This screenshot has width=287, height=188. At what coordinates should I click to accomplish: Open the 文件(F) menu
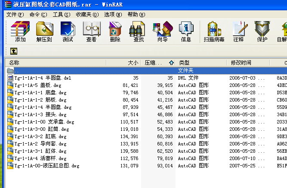coord(15,15)
